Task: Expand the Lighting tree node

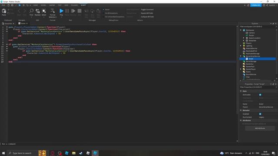Action: [x=241, y=46]
